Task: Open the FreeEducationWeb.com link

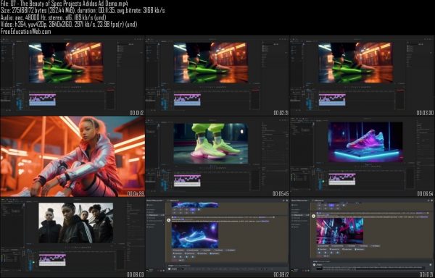Action: (26, 32)
